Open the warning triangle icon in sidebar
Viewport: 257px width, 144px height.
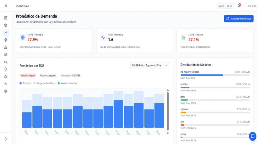tap(6, 47)
